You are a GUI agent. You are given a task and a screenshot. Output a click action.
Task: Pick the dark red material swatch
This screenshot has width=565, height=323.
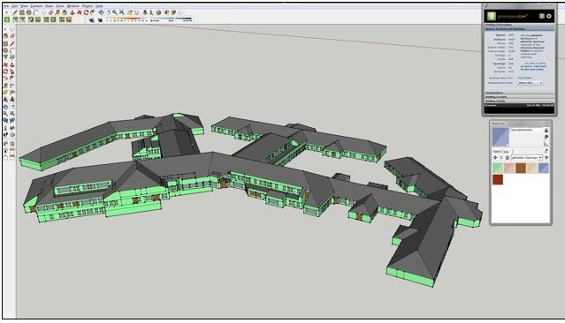tap(498, 179)
